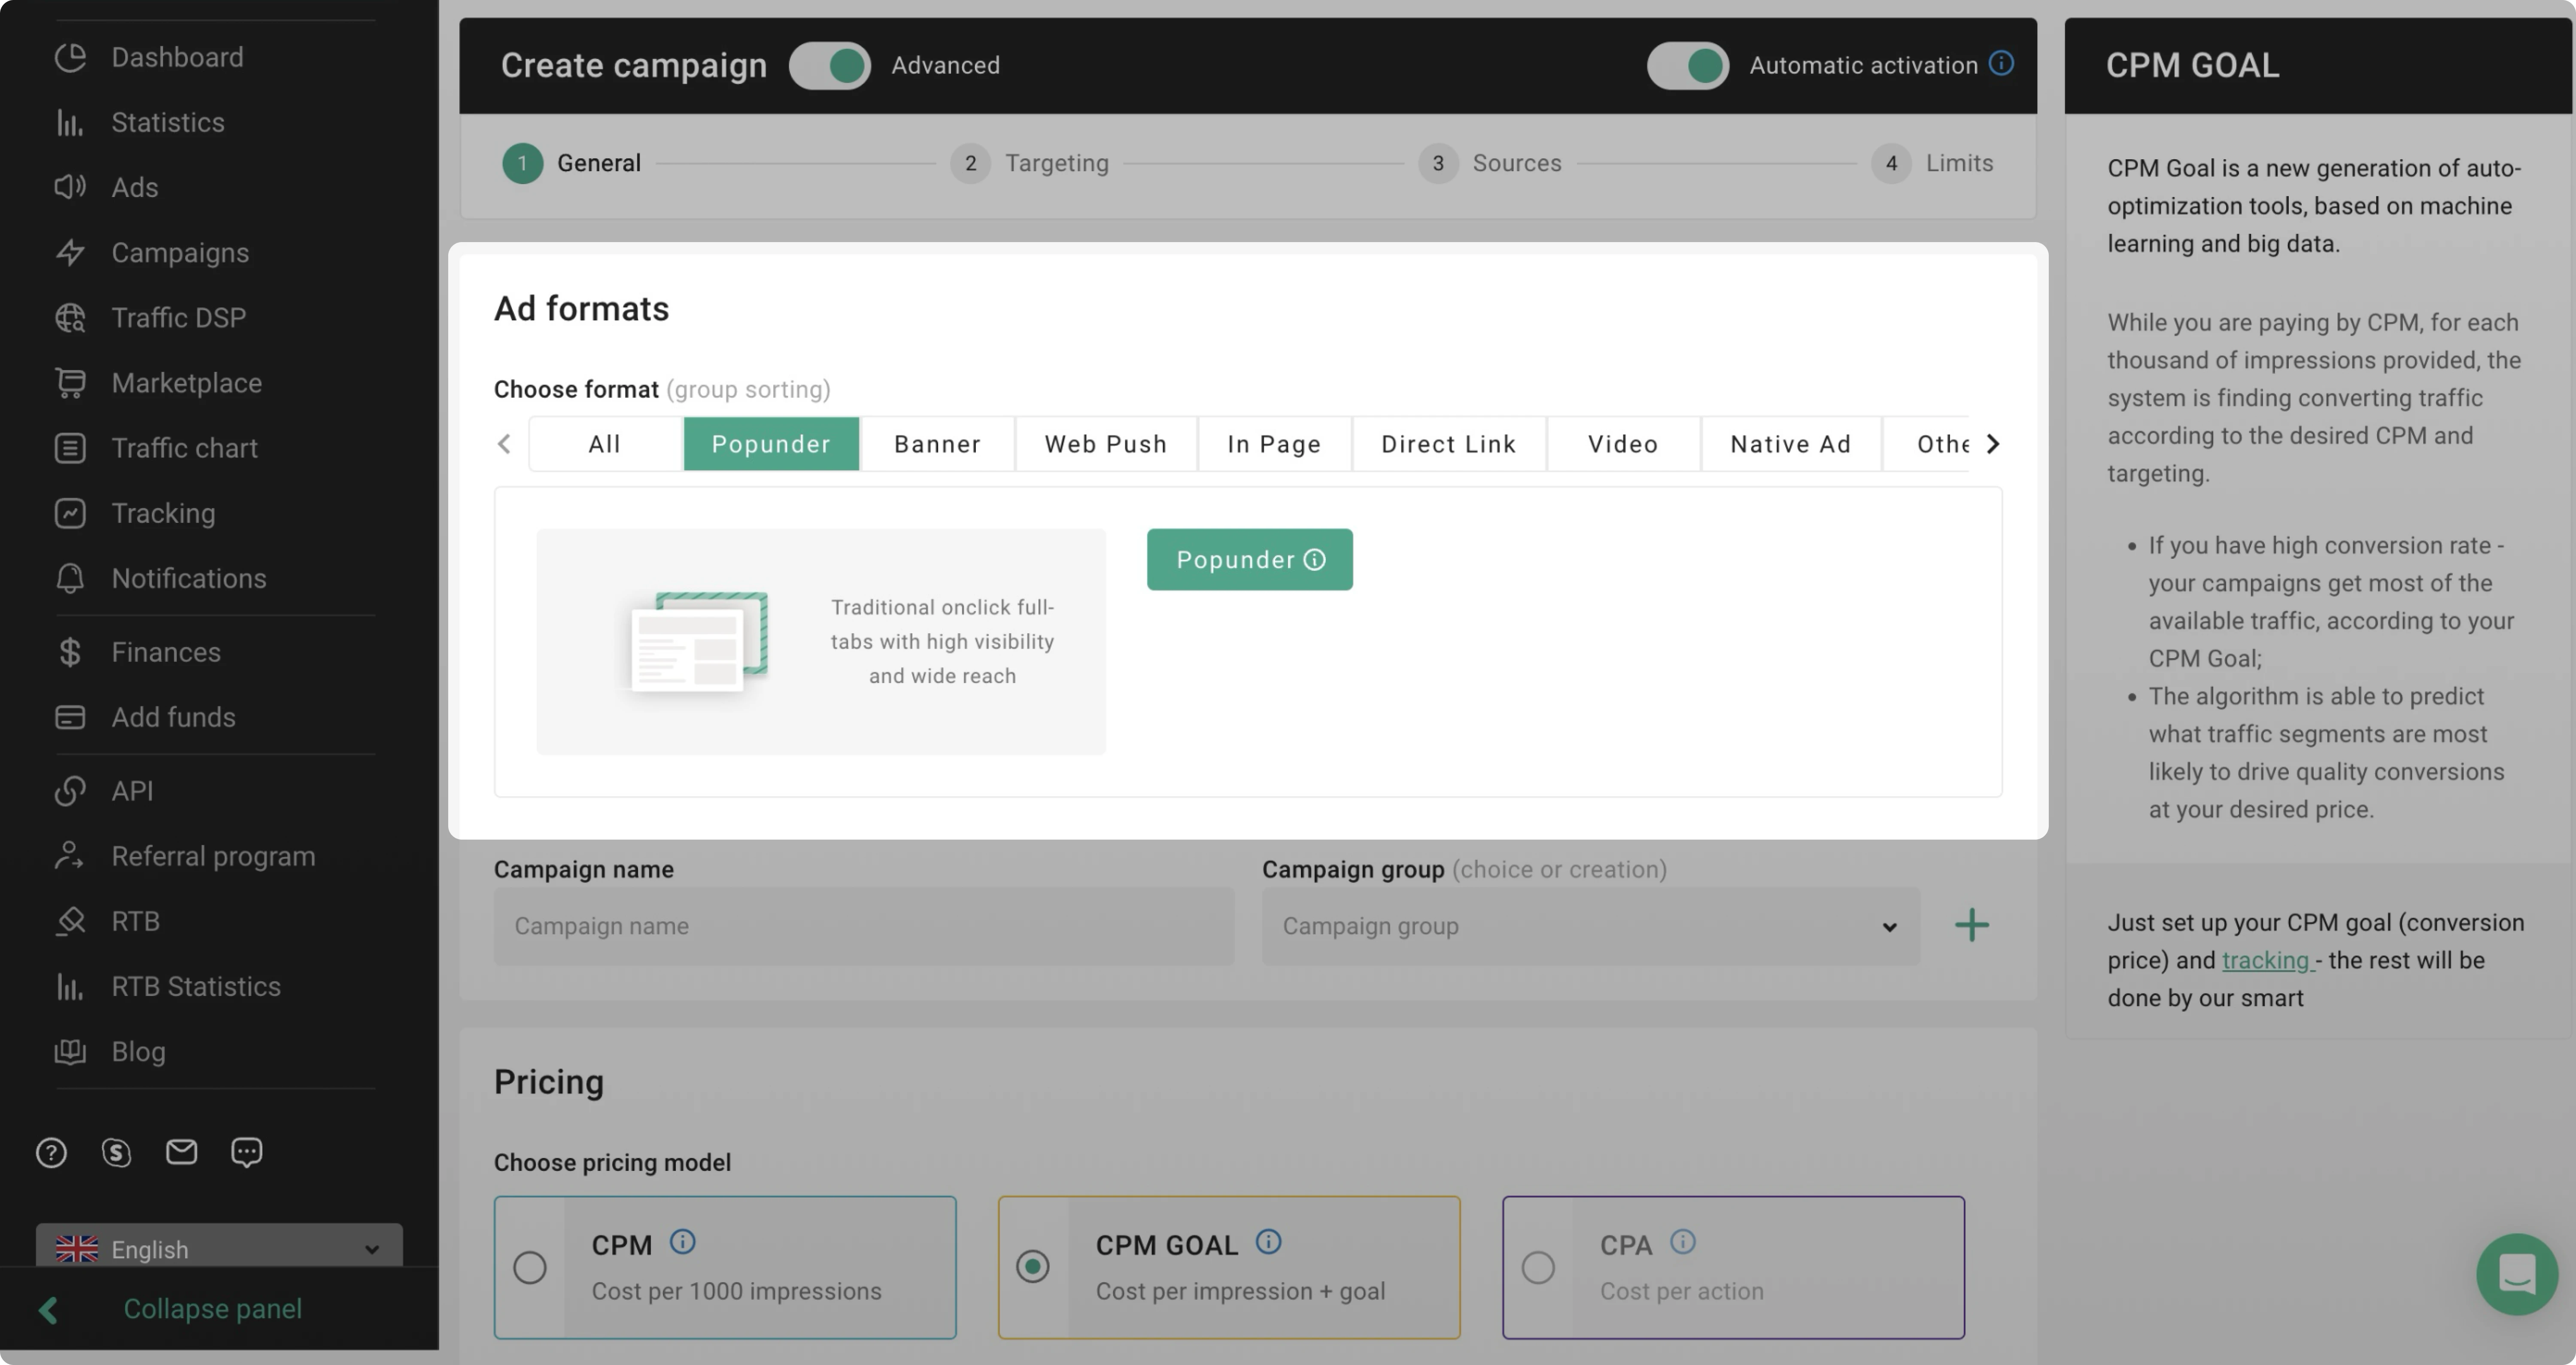Open Traffic DSP from the sidebar
Viewport: 2576px width, 1365px height.
[179, 317]
